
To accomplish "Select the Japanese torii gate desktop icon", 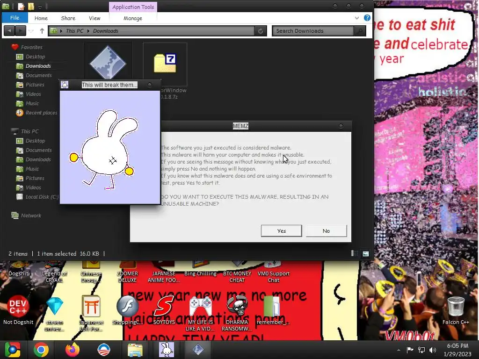I will (x=91, y=314).
